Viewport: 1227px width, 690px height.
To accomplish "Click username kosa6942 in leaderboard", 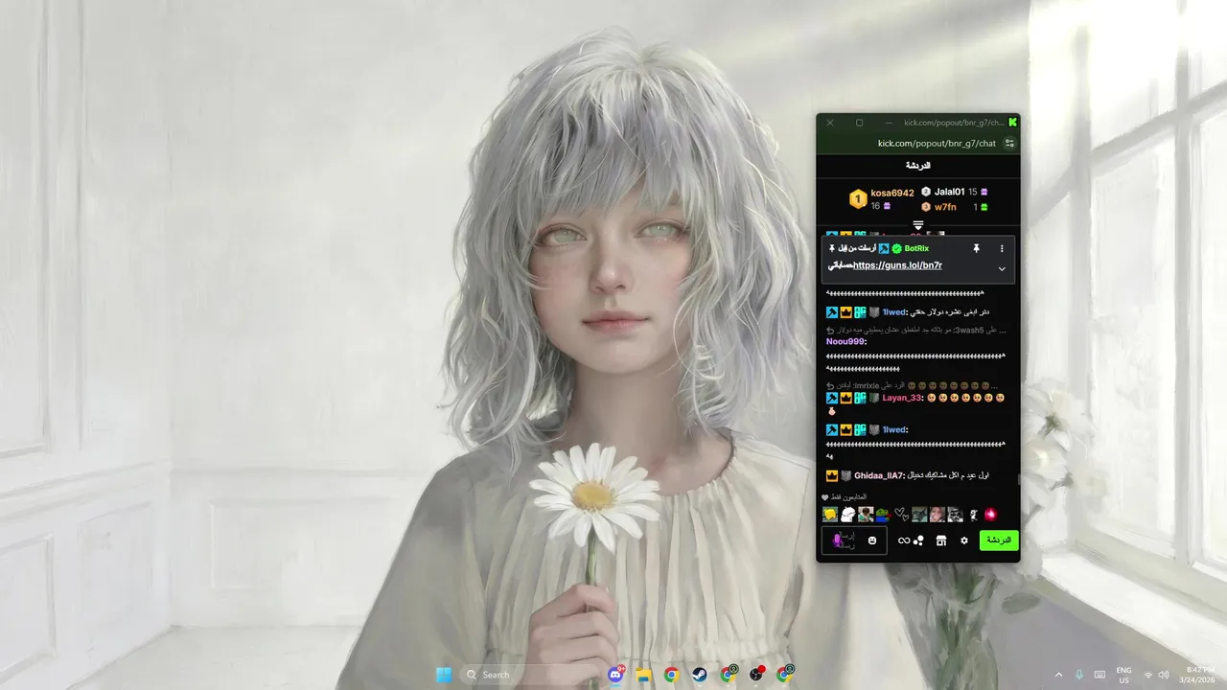I will point(892,193).
